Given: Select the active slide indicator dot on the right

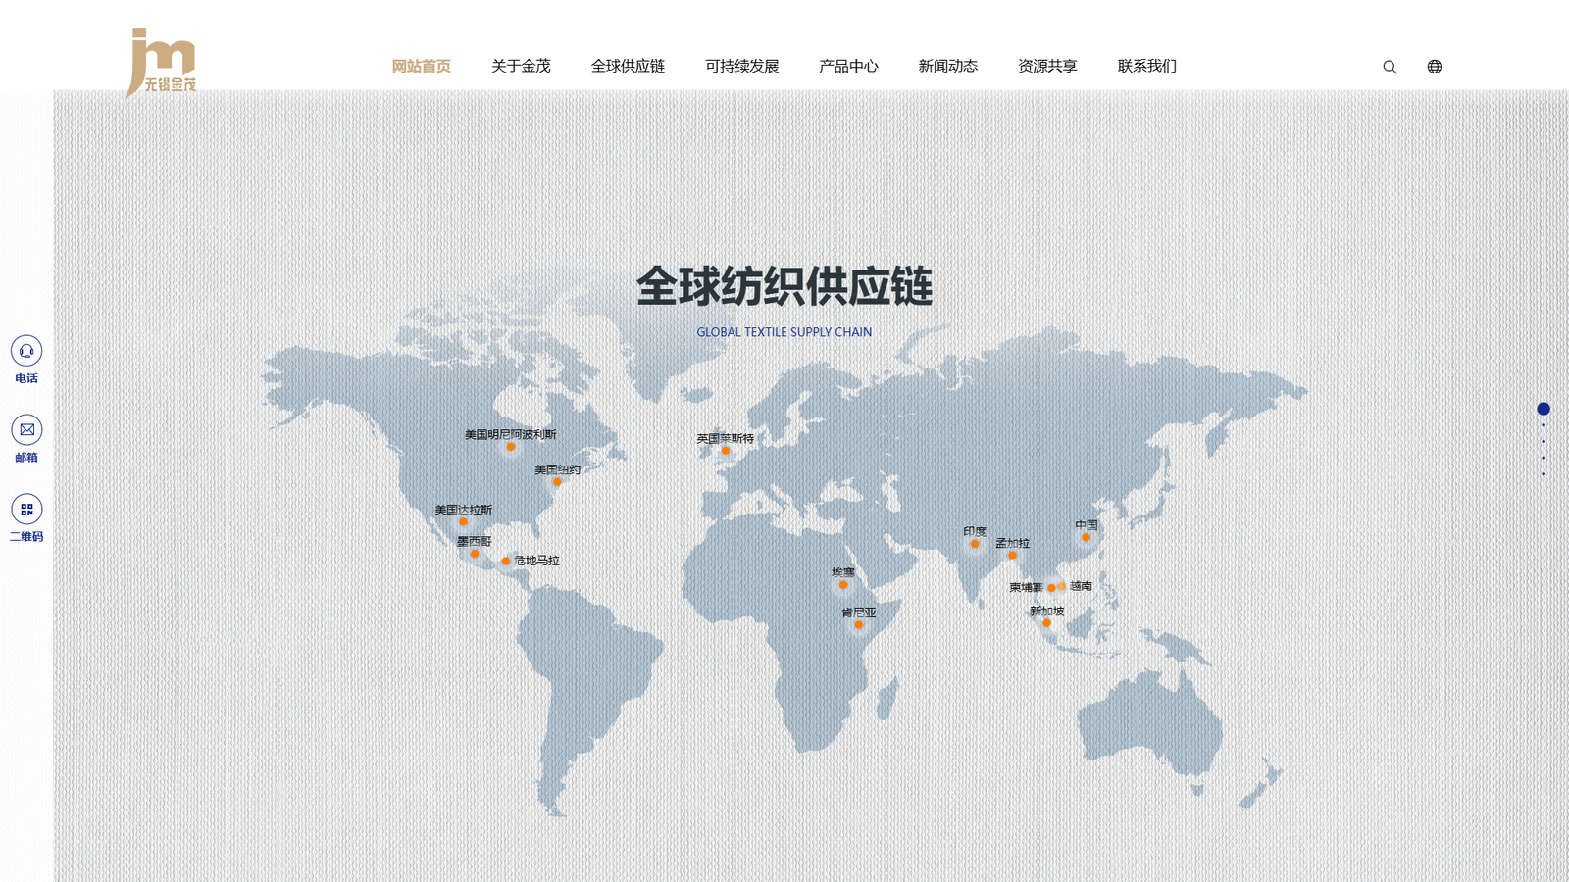Looking at the screenshot, I should pos(1544,408).
